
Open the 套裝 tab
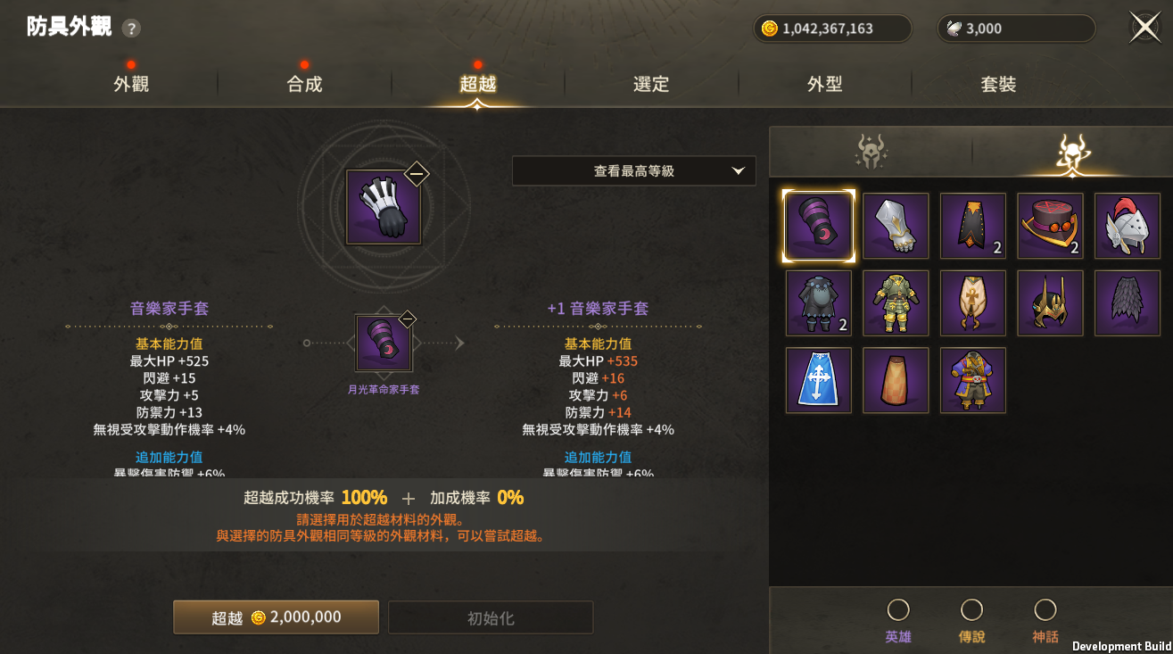(998, 85)
